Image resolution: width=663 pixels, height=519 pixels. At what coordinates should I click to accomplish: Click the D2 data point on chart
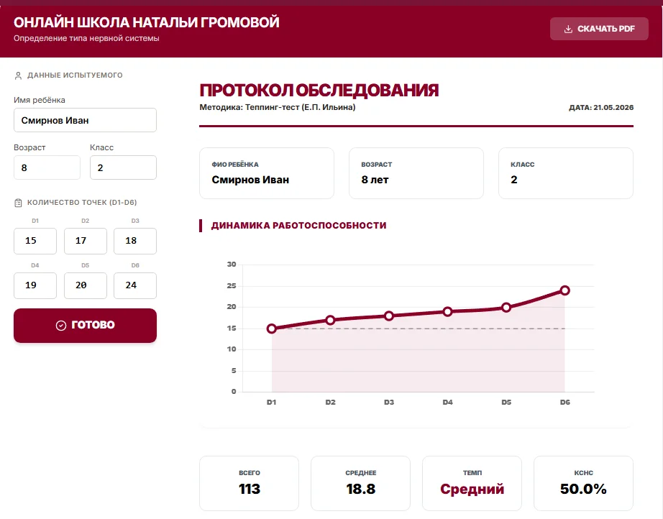[x=331, y=321]
